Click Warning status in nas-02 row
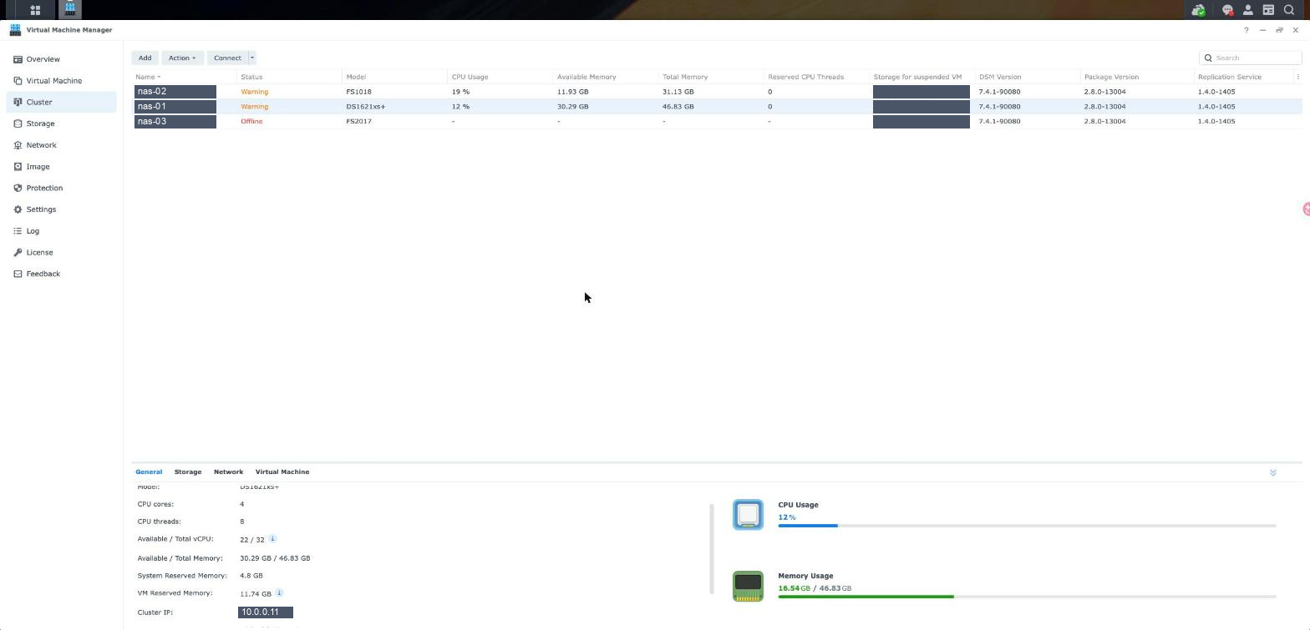Screen dimensions: 1310x630 coord(255,92)
